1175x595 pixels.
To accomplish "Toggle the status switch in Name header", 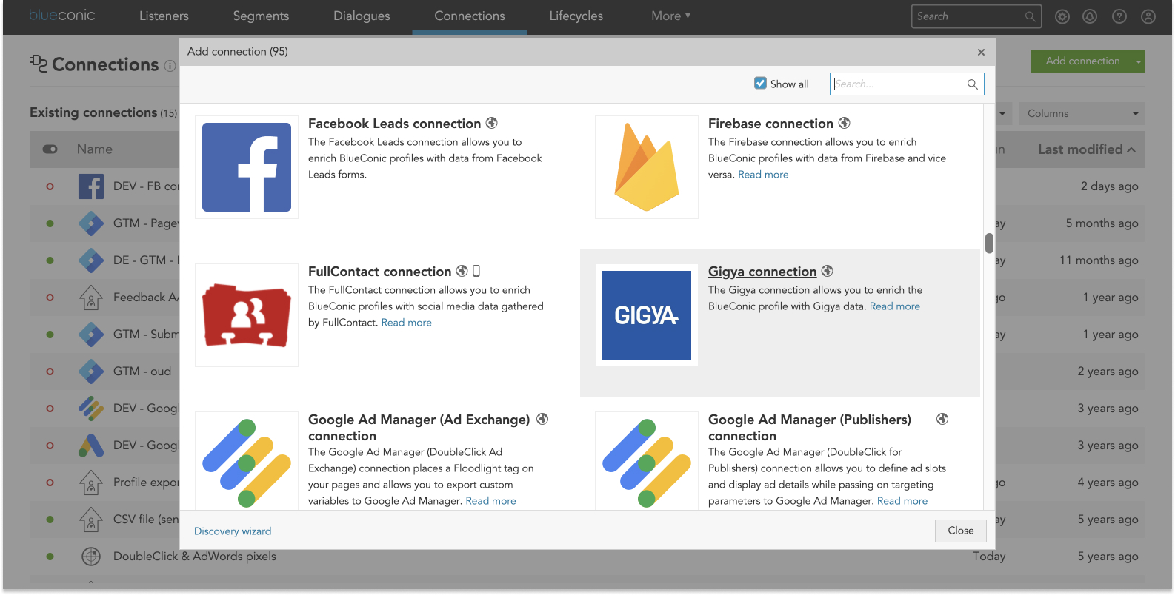I will tap(50, 149).
